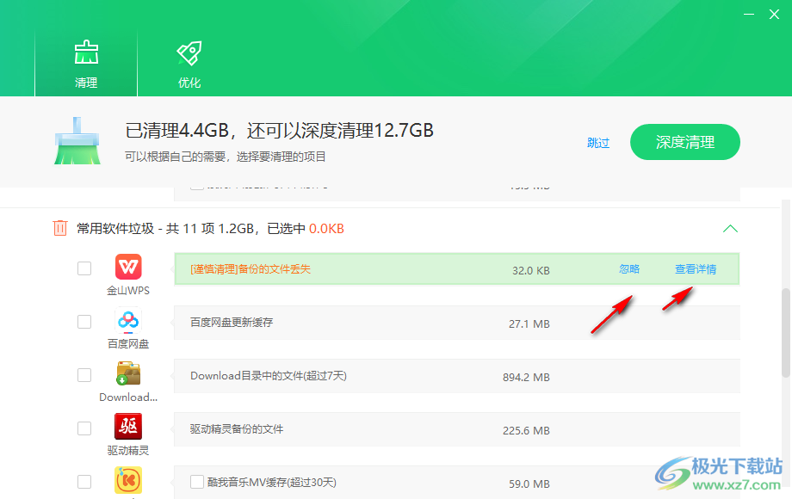The image size is (792, 499).
Task: Enable the 酷我音乐MV缓存 checkbox
Action: point(197,482)
